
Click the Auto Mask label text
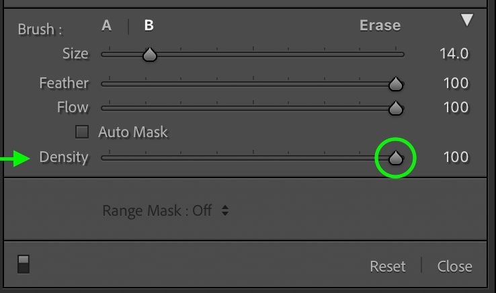point(133,132)
